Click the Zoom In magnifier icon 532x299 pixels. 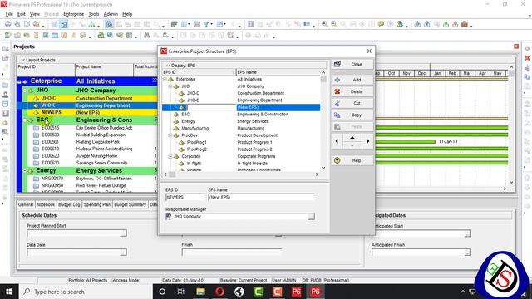[325, 24]
